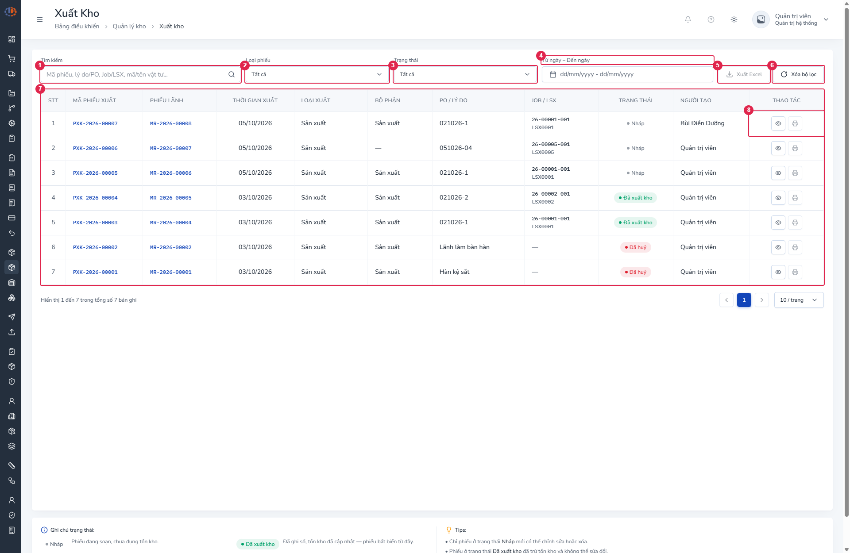
Task: Switch light/dark theme via sun icon
Action: 734,19
